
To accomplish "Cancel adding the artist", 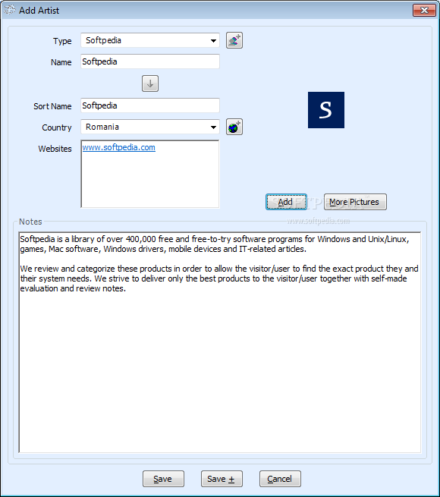I will pos(280,479).
